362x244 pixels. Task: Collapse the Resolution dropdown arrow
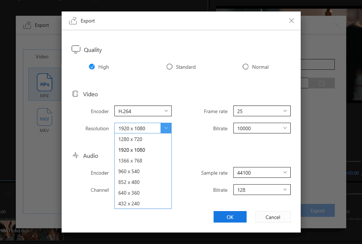click(166, 128)
